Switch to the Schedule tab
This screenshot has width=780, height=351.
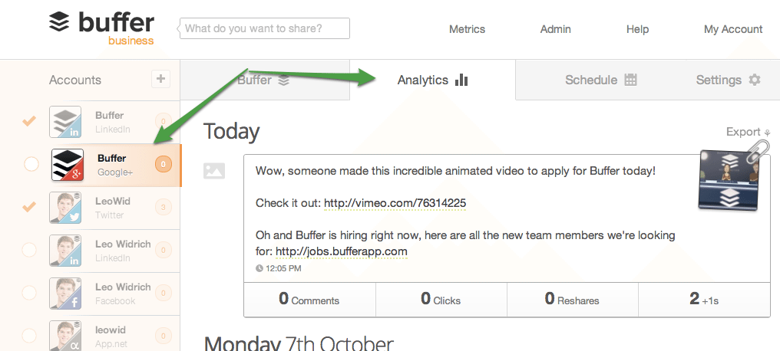point(601,80)
